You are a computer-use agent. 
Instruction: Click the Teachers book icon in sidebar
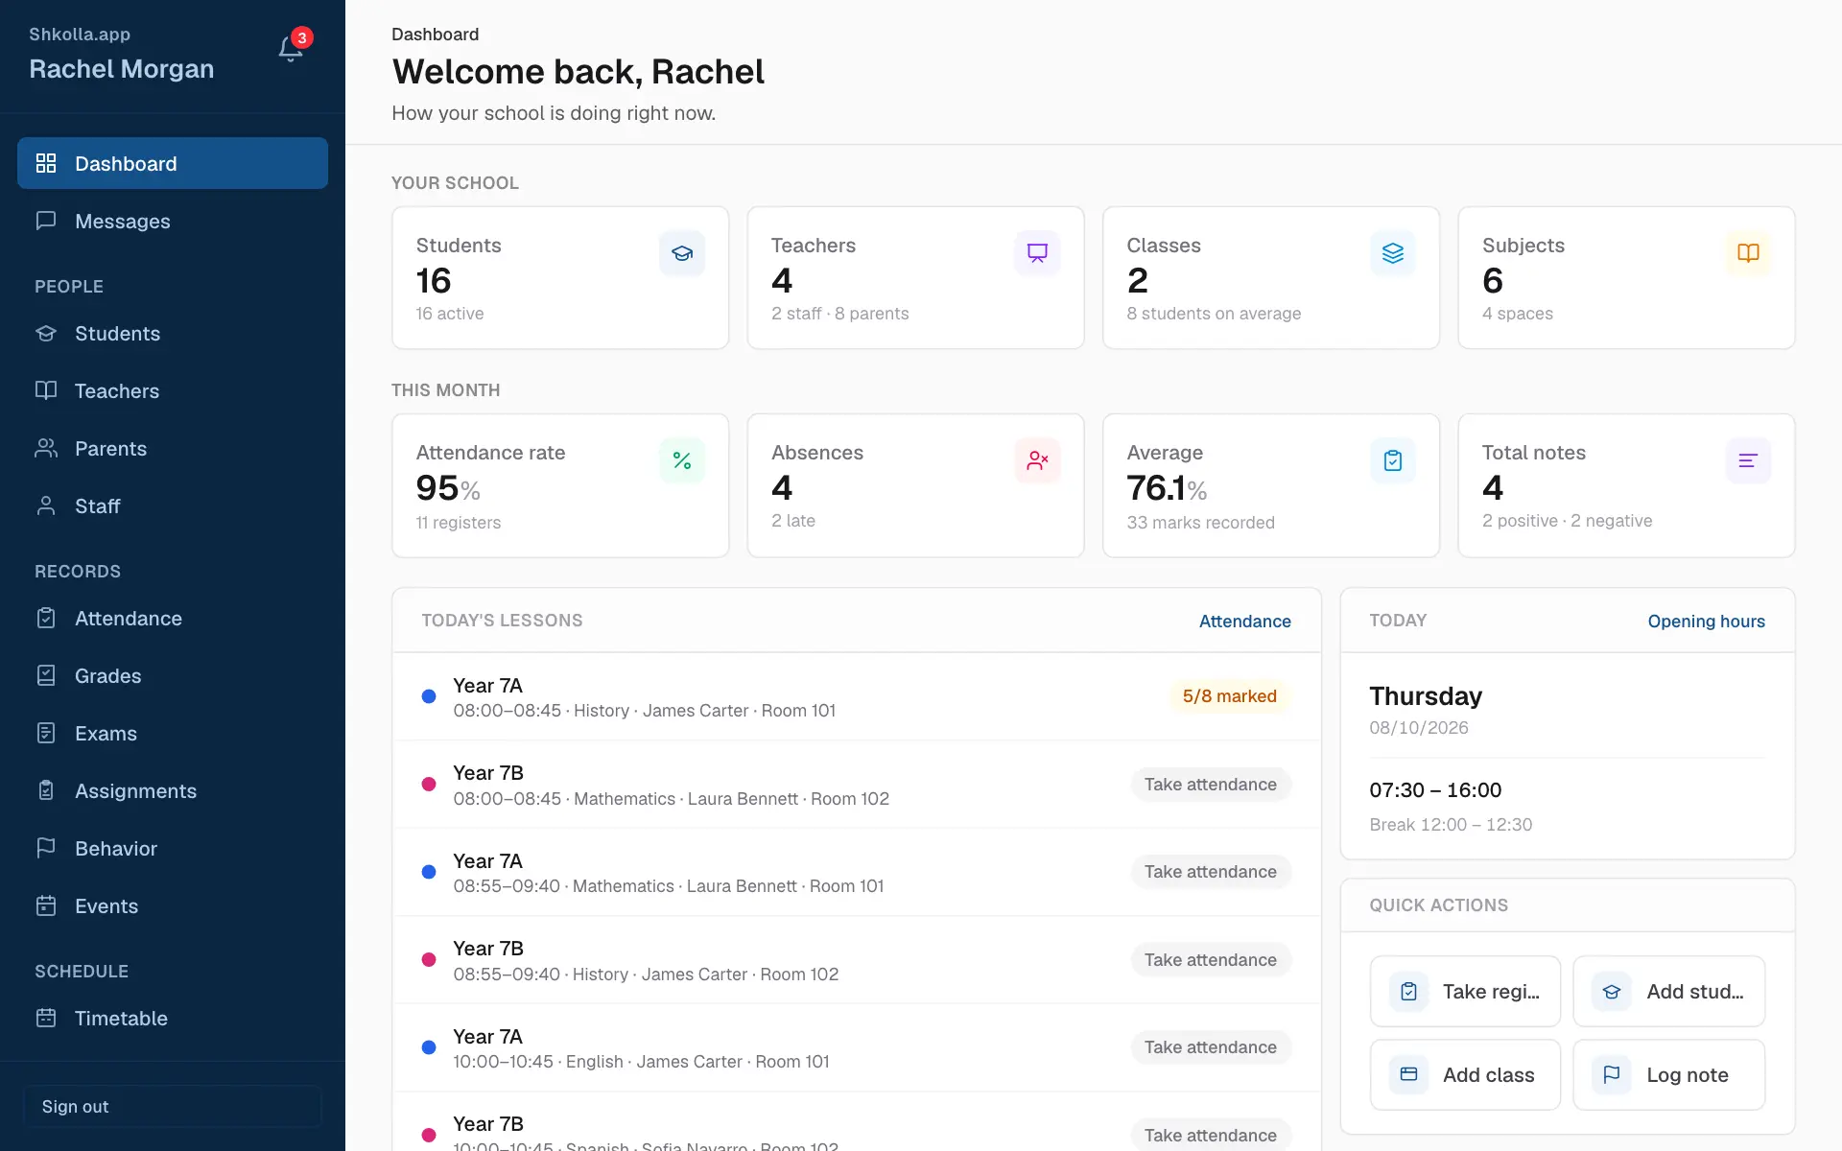pos(46,390)
